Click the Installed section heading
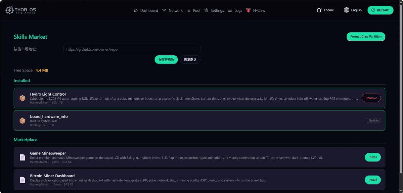Screen dimensions: 403x193 click(22, 81)
